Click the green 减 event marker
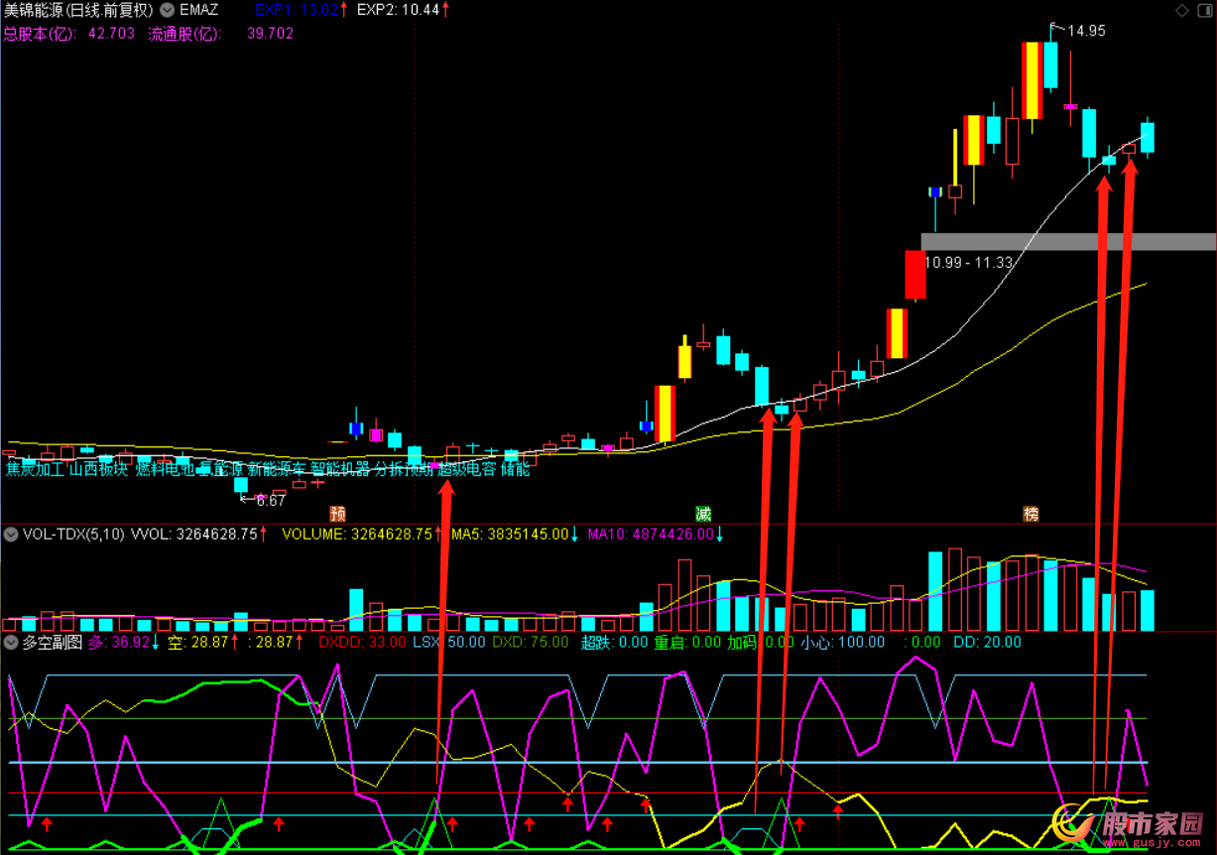This screenshot has width=1217, height=855. click(703, 514)
